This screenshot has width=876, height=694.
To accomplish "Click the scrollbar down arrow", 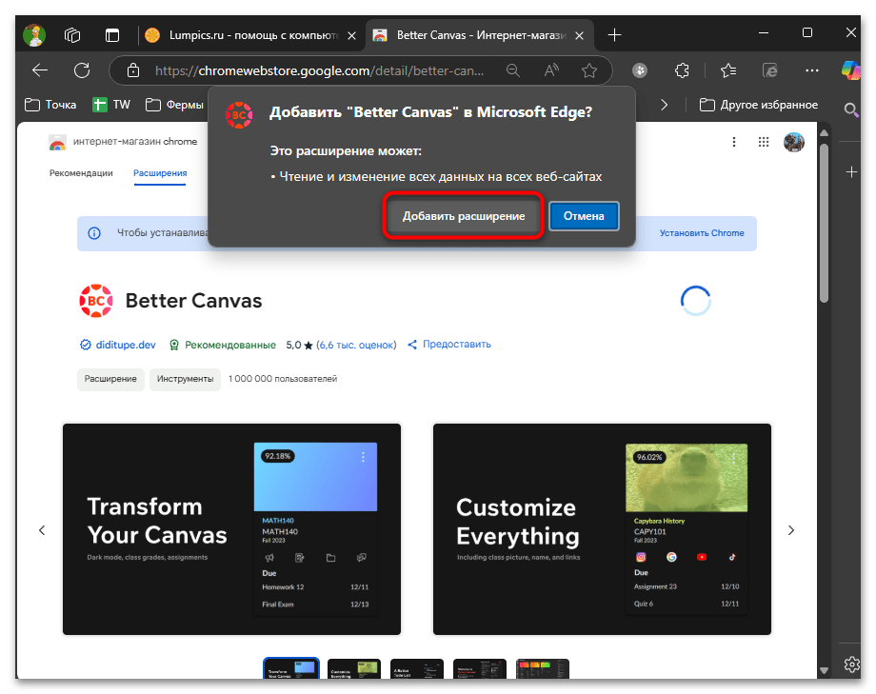I will [x=824, y=670].
